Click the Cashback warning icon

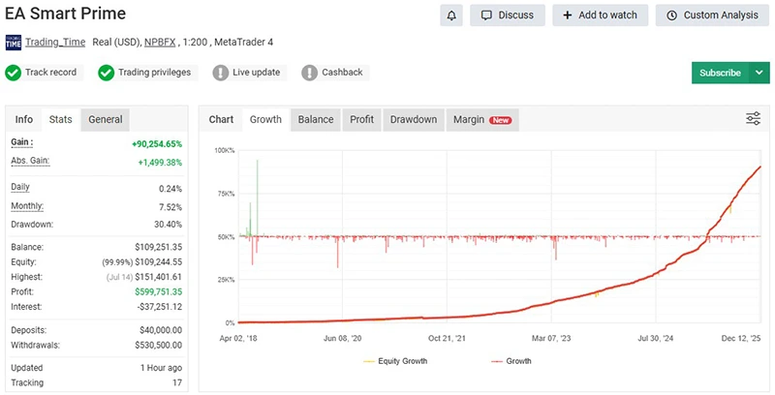point(309,73)
